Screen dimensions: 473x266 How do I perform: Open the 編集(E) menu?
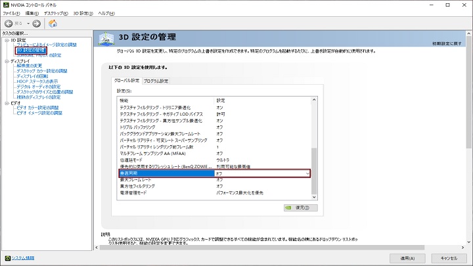[x=32, y=13]
